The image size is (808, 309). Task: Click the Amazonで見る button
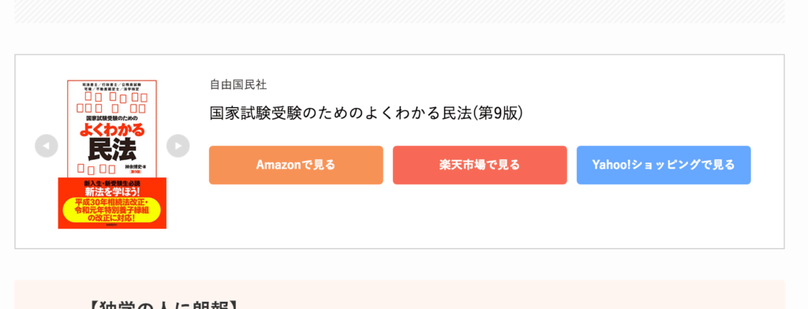click(296, 165)
